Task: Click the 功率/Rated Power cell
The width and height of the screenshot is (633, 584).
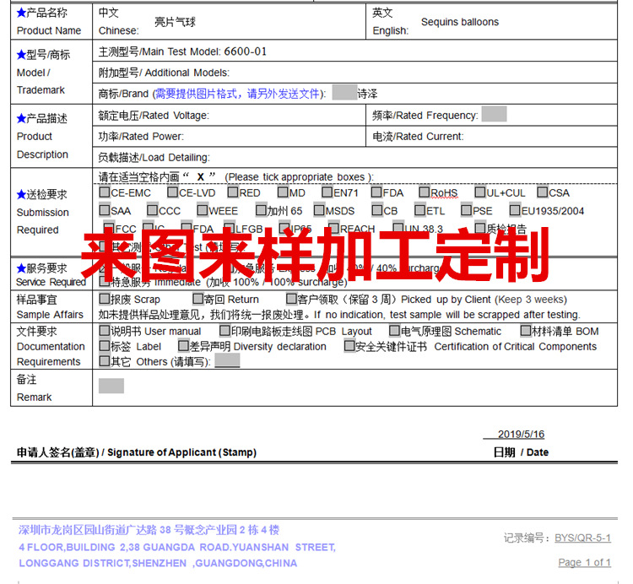Action: pos(230,137)
